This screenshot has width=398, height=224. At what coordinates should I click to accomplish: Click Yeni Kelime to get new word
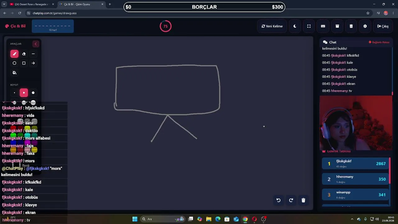[x=272, y=26]
